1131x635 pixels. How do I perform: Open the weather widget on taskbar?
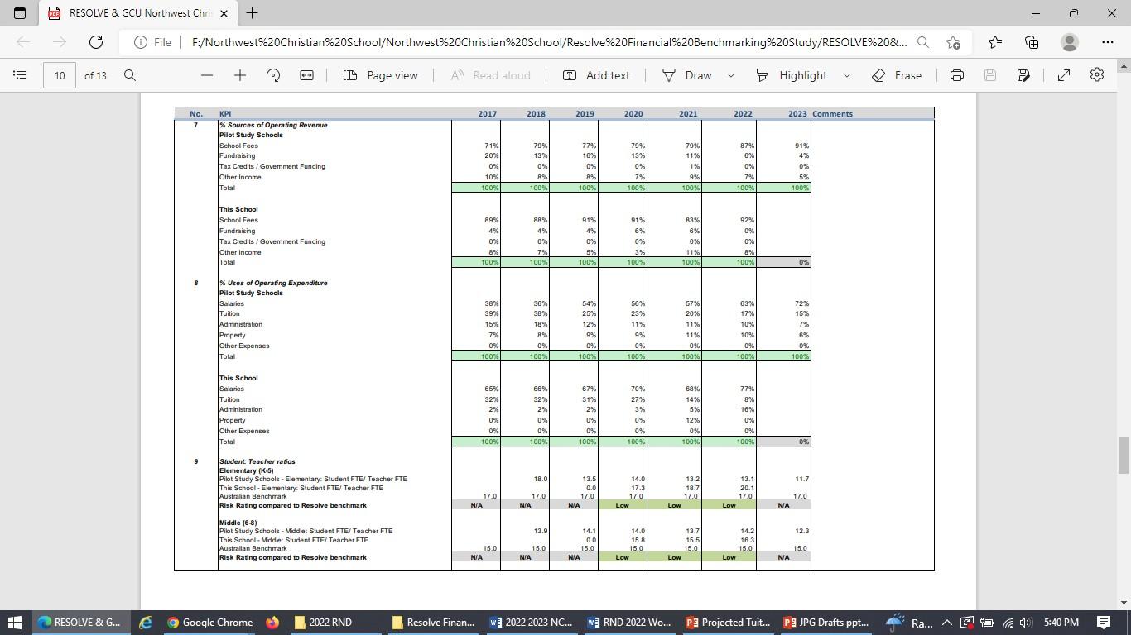coord(909,623)
